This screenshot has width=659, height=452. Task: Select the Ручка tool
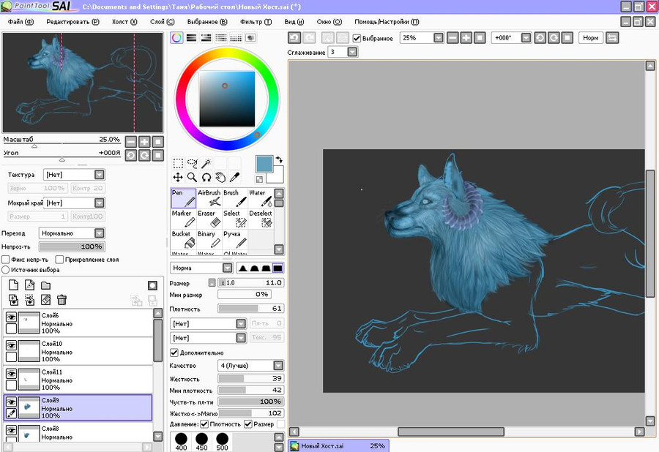235,239
